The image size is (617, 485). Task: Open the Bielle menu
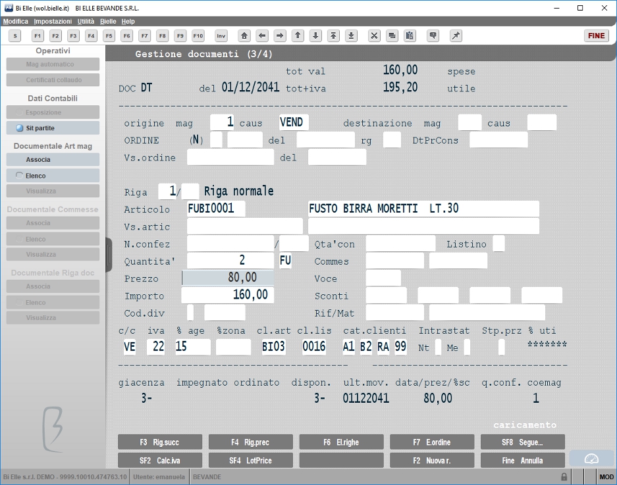click(108, 21)
